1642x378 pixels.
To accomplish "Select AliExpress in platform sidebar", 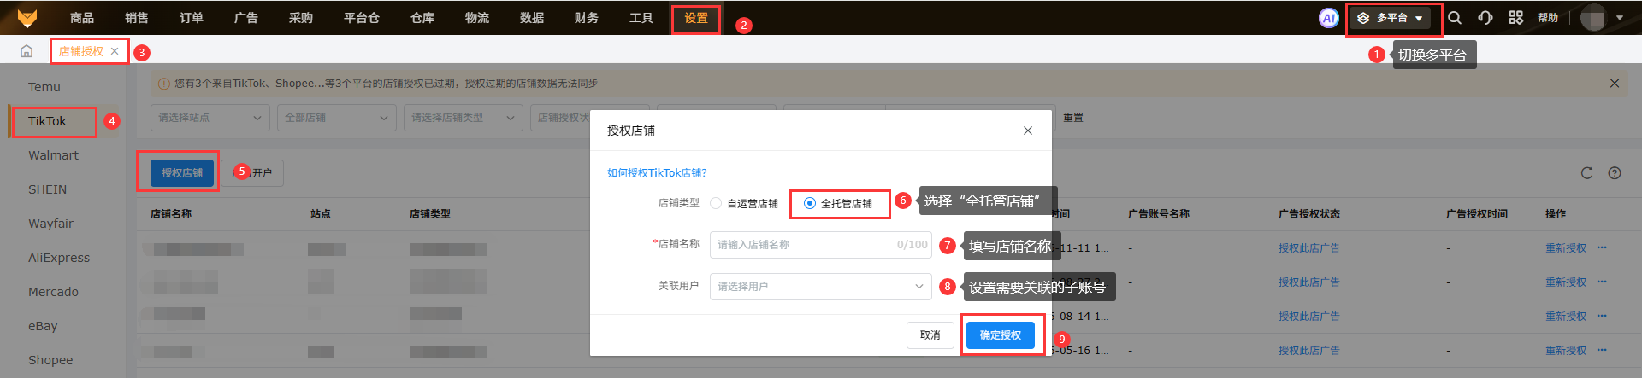I will (59, 258).
